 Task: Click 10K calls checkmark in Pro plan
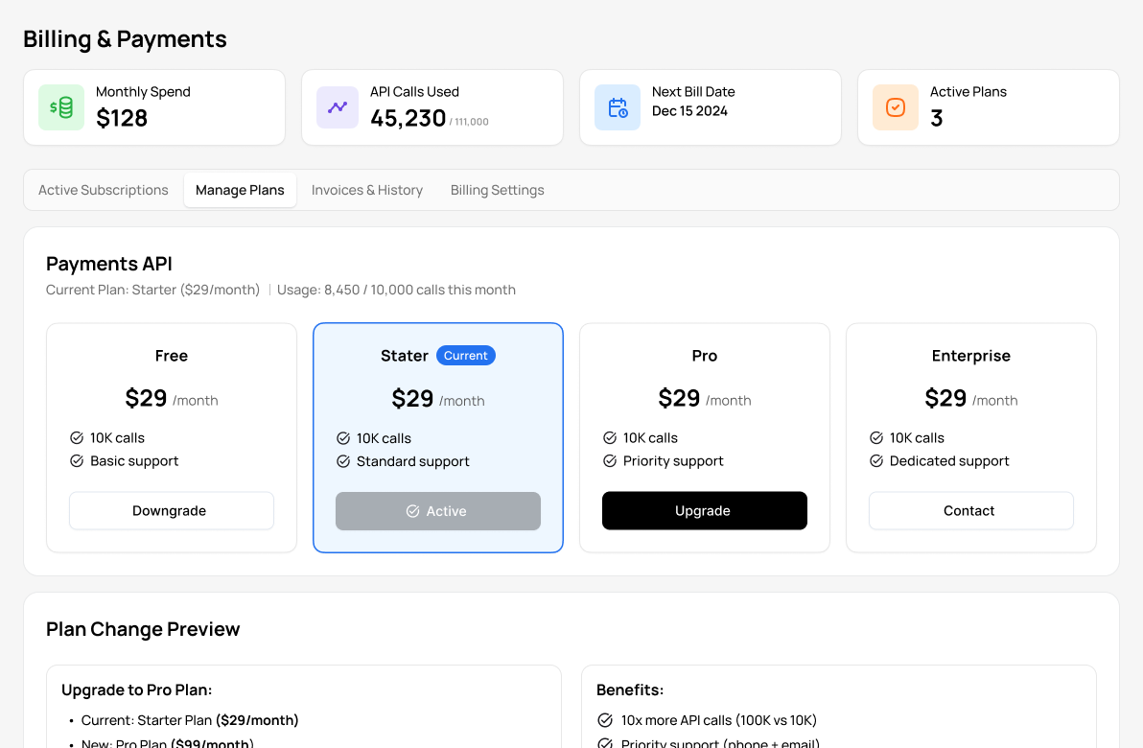point(610,437)
